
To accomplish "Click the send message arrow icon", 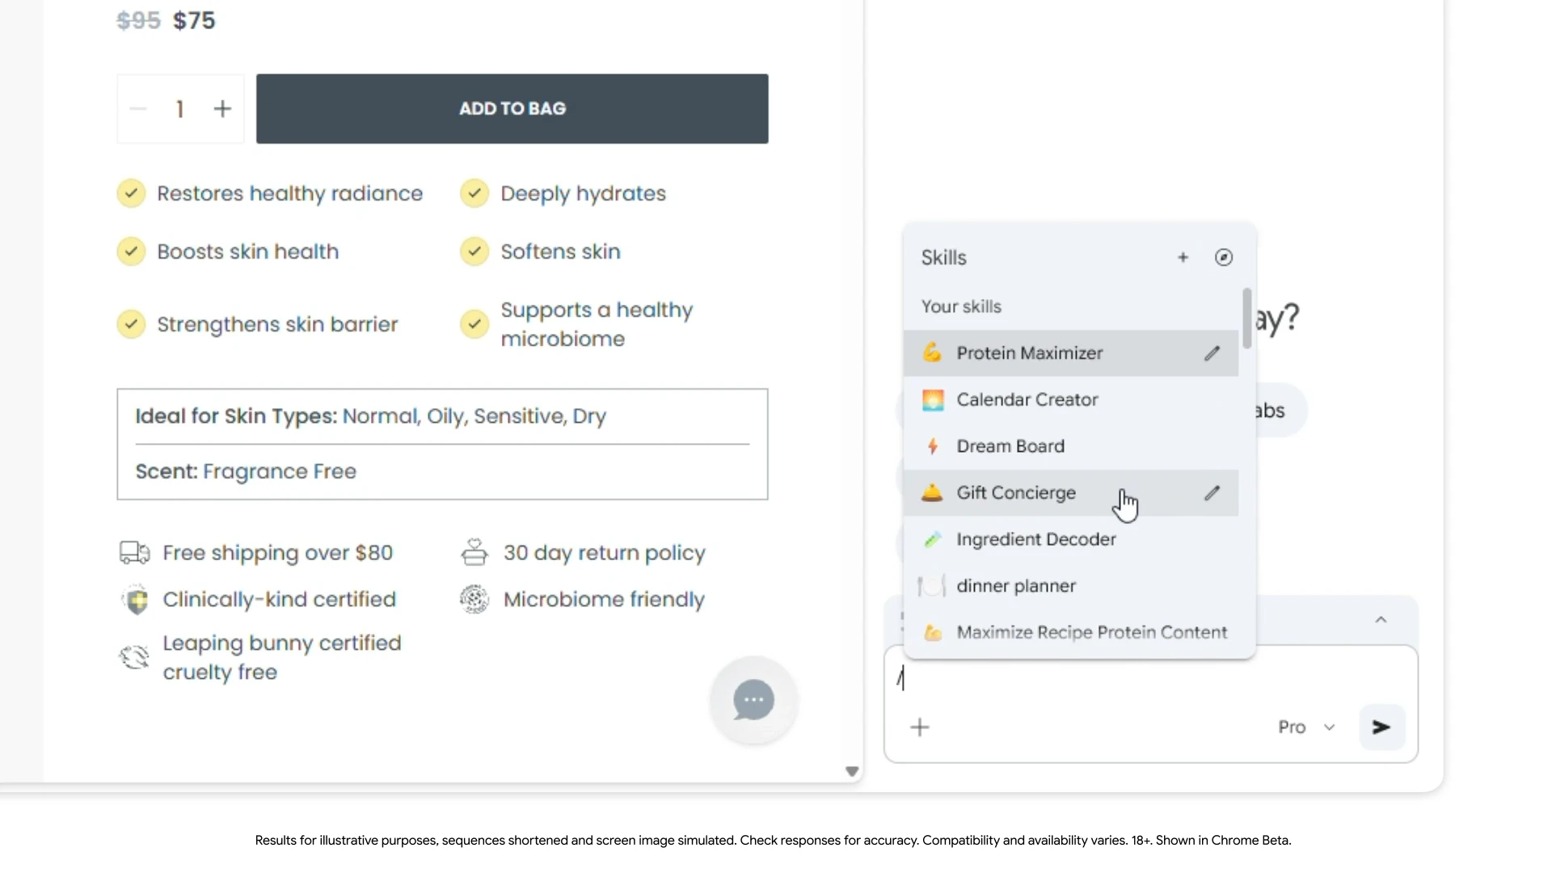I will pos(1381,727).
